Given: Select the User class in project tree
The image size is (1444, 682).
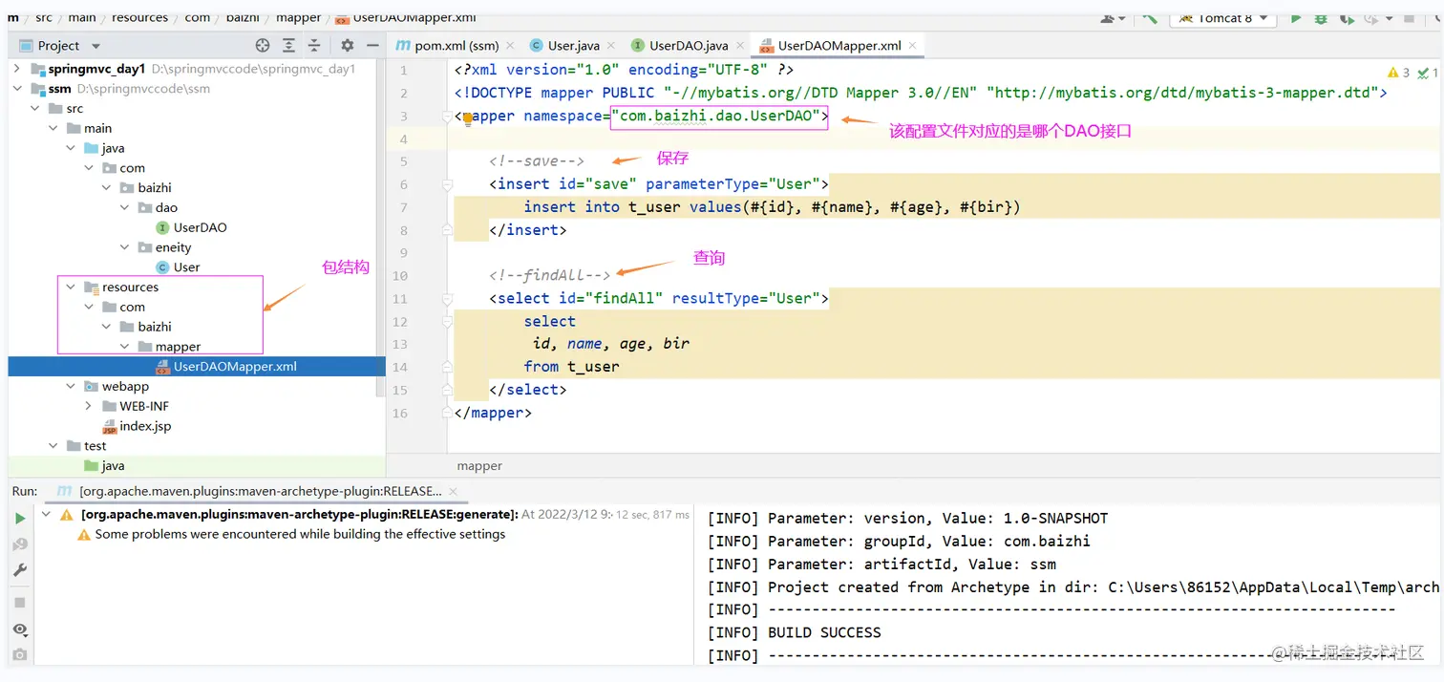Looking at the screenshot, I should 186,267.
